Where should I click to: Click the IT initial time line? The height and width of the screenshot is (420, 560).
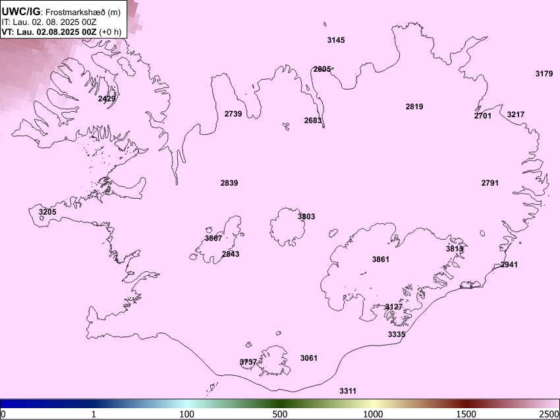[49, 22]
